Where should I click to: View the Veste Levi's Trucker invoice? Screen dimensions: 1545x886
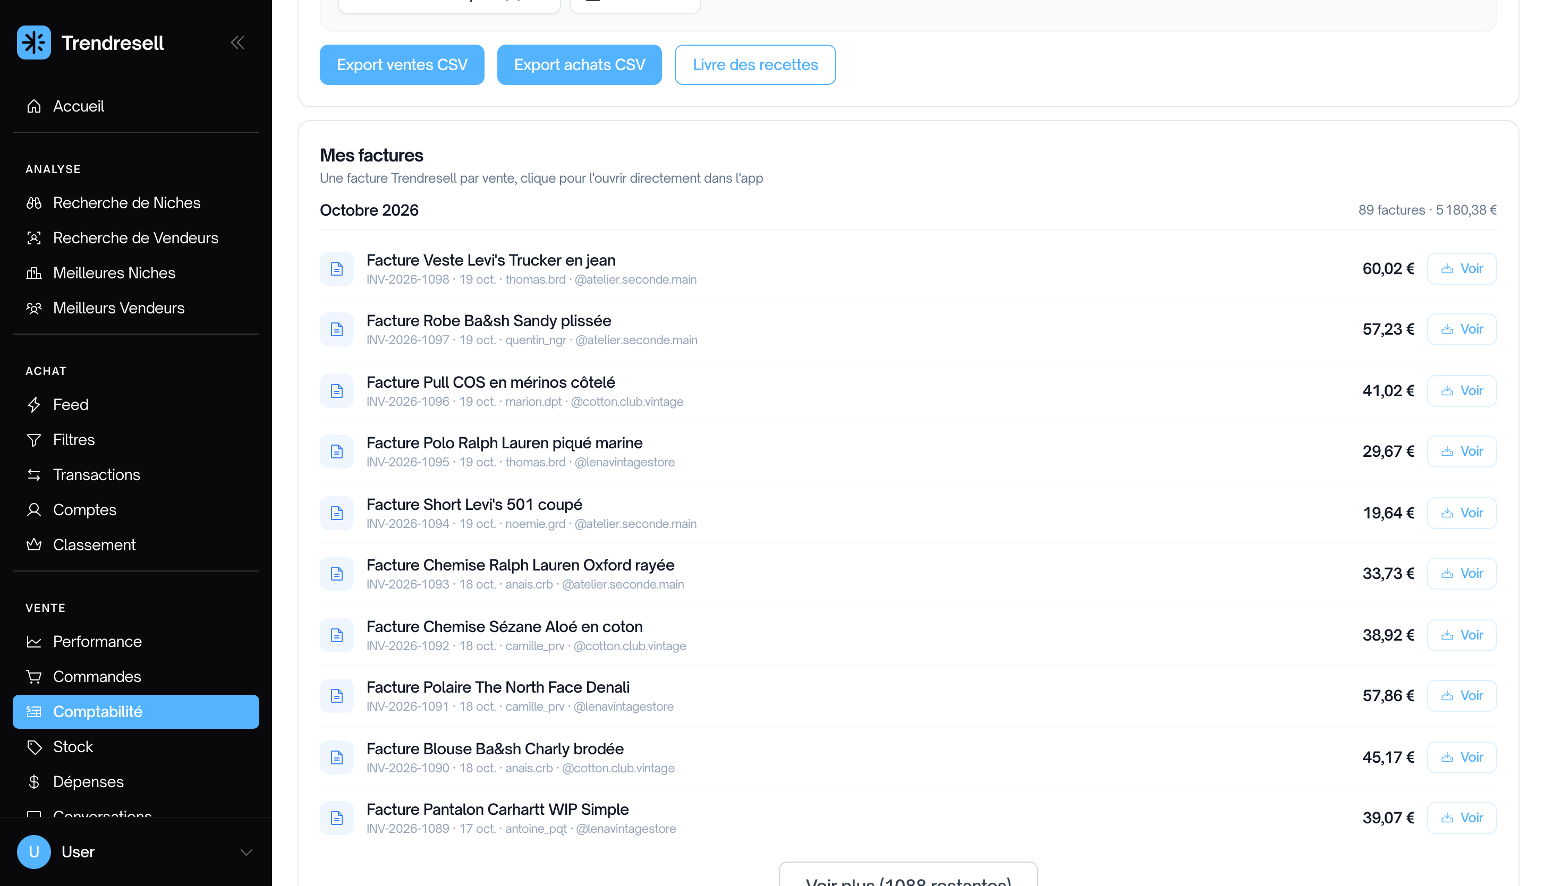coord(1462,268)
